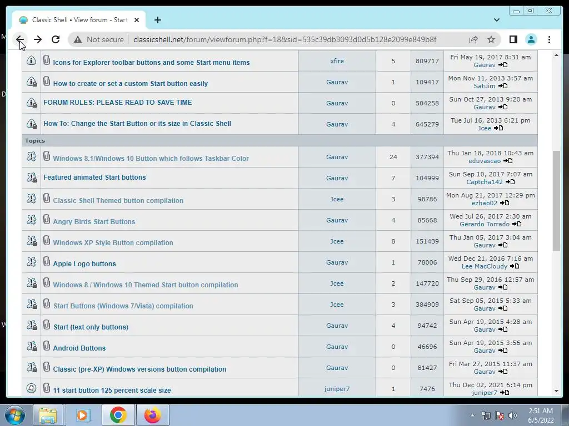Bookmark this page with the star icon

click(x=491, y=39)
